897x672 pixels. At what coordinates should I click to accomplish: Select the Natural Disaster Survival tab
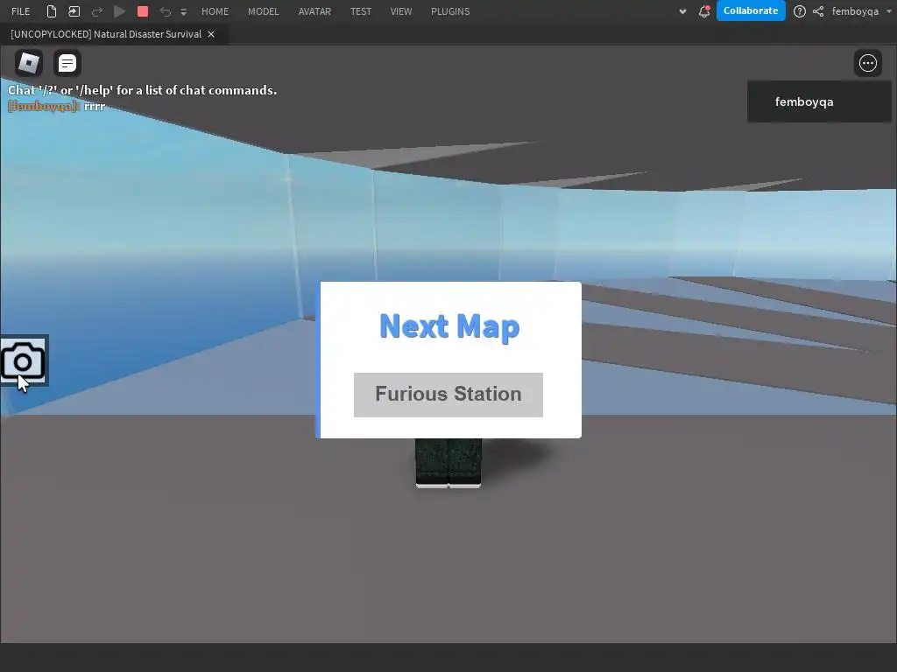(106, 34)
